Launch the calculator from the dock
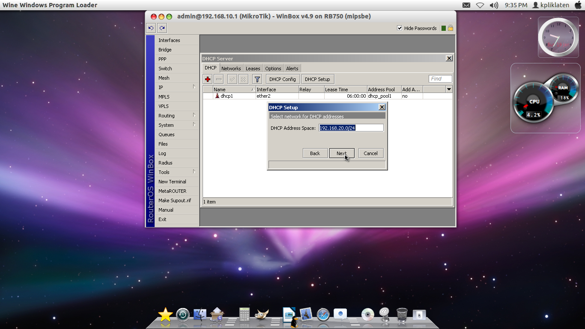 click(244, 314)
